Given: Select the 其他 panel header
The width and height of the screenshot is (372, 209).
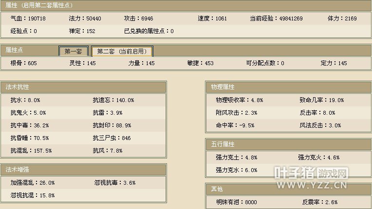Looking at the screenshot, I should (217, 189).
